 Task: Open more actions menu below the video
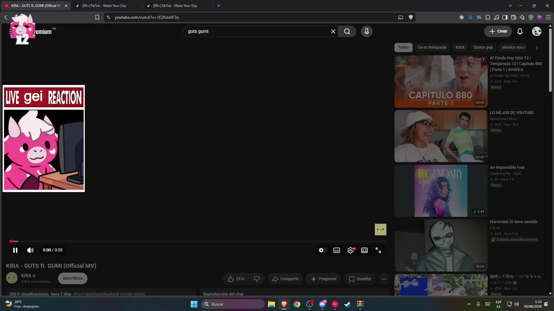click(384, 279)
